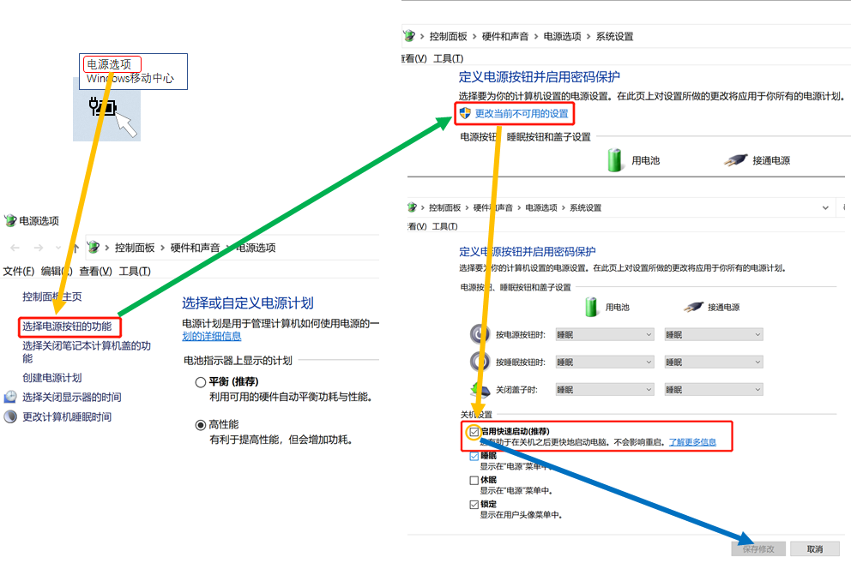Open battery dropdown for 按睡眠按钮时
Screen dimensions: 851x563
click(x=605, y=362)
